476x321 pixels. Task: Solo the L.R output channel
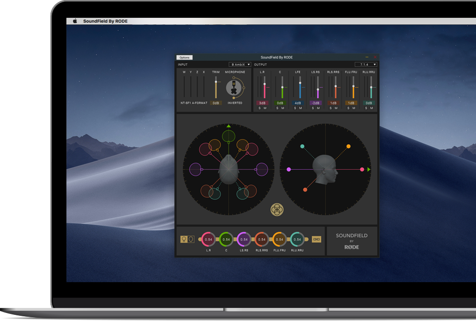[x=260, y=108]
